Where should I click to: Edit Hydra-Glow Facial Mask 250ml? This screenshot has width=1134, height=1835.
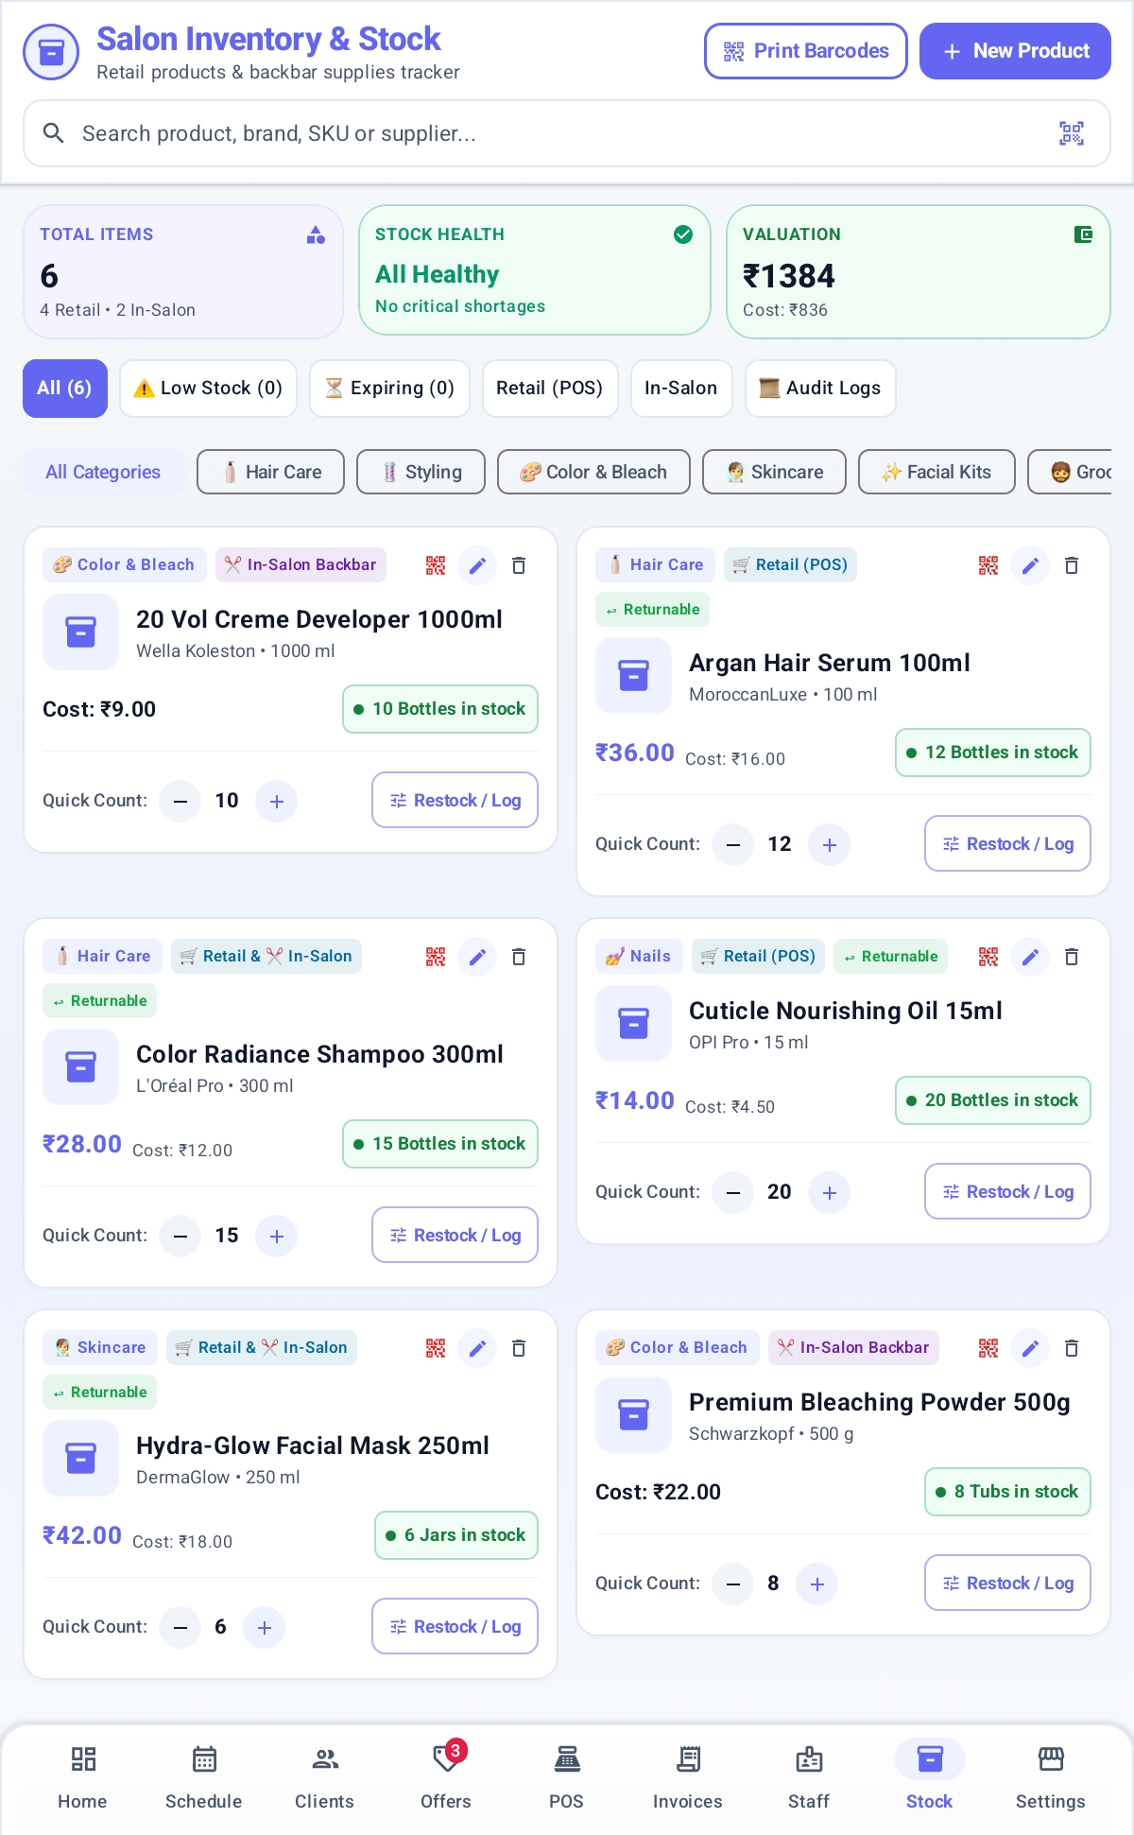pos(478,1348)
